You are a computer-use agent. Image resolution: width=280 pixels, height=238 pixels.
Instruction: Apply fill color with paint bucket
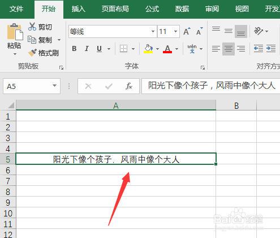click(148, 49)
